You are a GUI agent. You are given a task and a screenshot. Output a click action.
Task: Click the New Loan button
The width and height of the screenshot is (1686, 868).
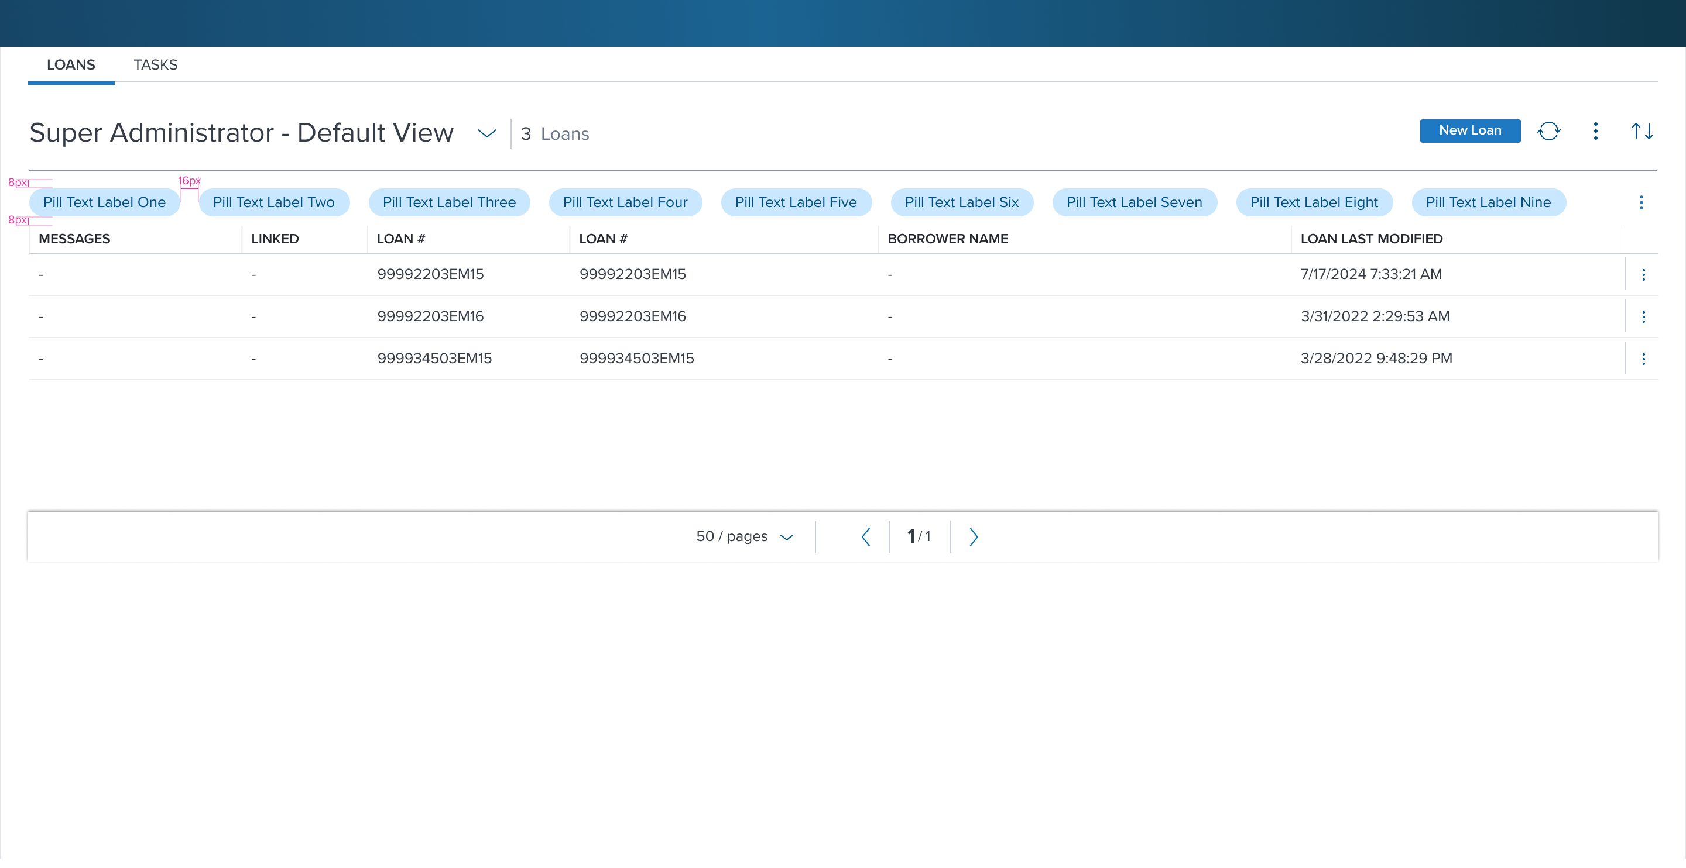click(1469, 130)
